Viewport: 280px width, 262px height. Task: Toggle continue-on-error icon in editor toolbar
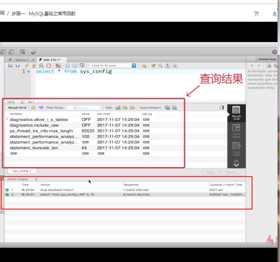tap(58, 66)
